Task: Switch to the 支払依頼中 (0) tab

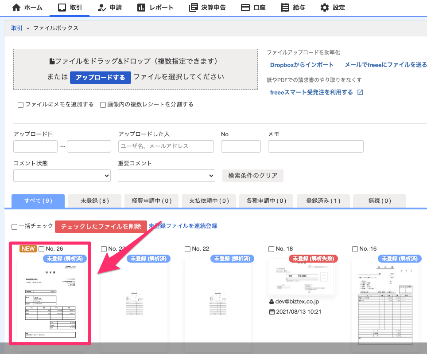Action: pos(209,201)
